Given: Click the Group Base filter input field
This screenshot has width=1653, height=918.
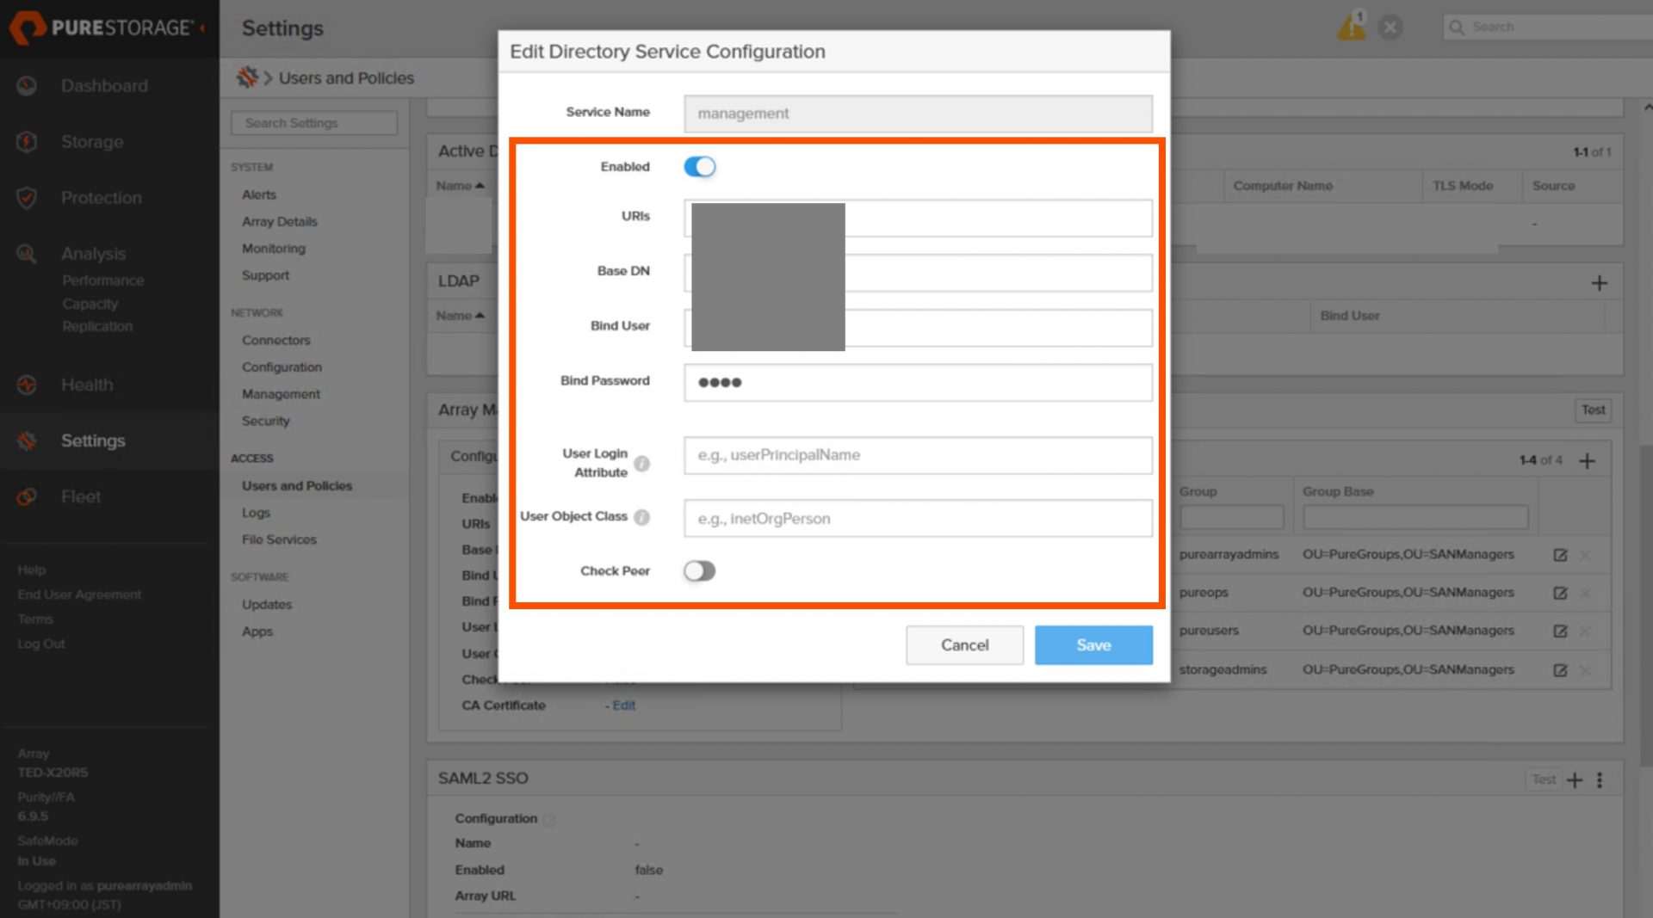Looking at the screenshot, I should pyautogui.click(x=1415, y=517).
